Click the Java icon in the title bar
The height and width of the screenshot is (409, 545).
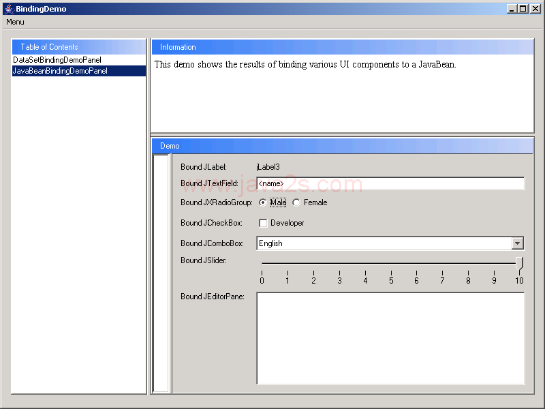tap(9, 9)
